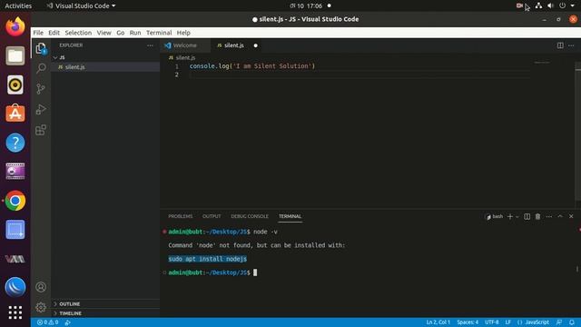Open the Selection menu
This screenshot has width=581, height=327.
tap(78, 33)
